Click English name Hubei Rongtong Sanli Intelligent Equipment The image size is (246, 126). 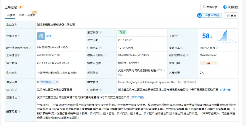coord(150,82)
